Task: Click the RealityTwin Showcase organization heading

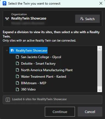Action: pos(29,18)
